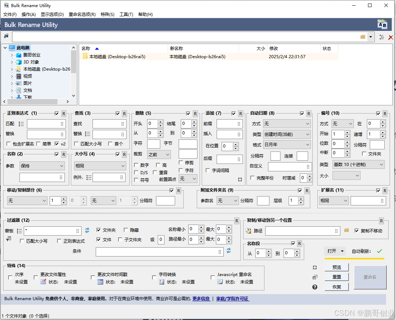Enable 匹配大小写 in 查找 panel
Image resolution: width=396 pixels, height=320 pixels.
point(76,144)
